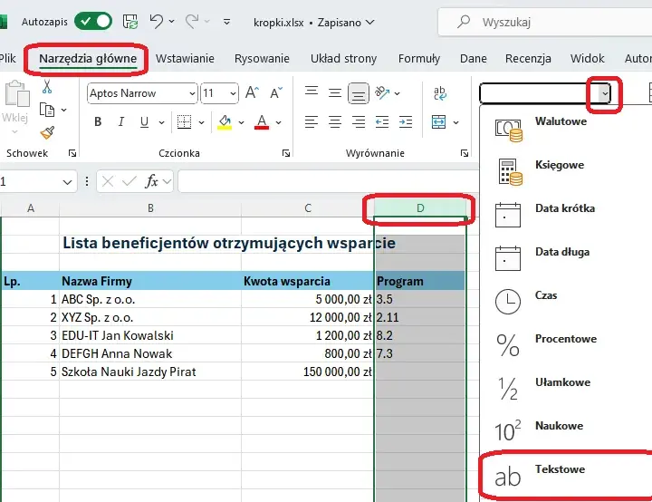Open the Narzędzia główne tab

88,59
